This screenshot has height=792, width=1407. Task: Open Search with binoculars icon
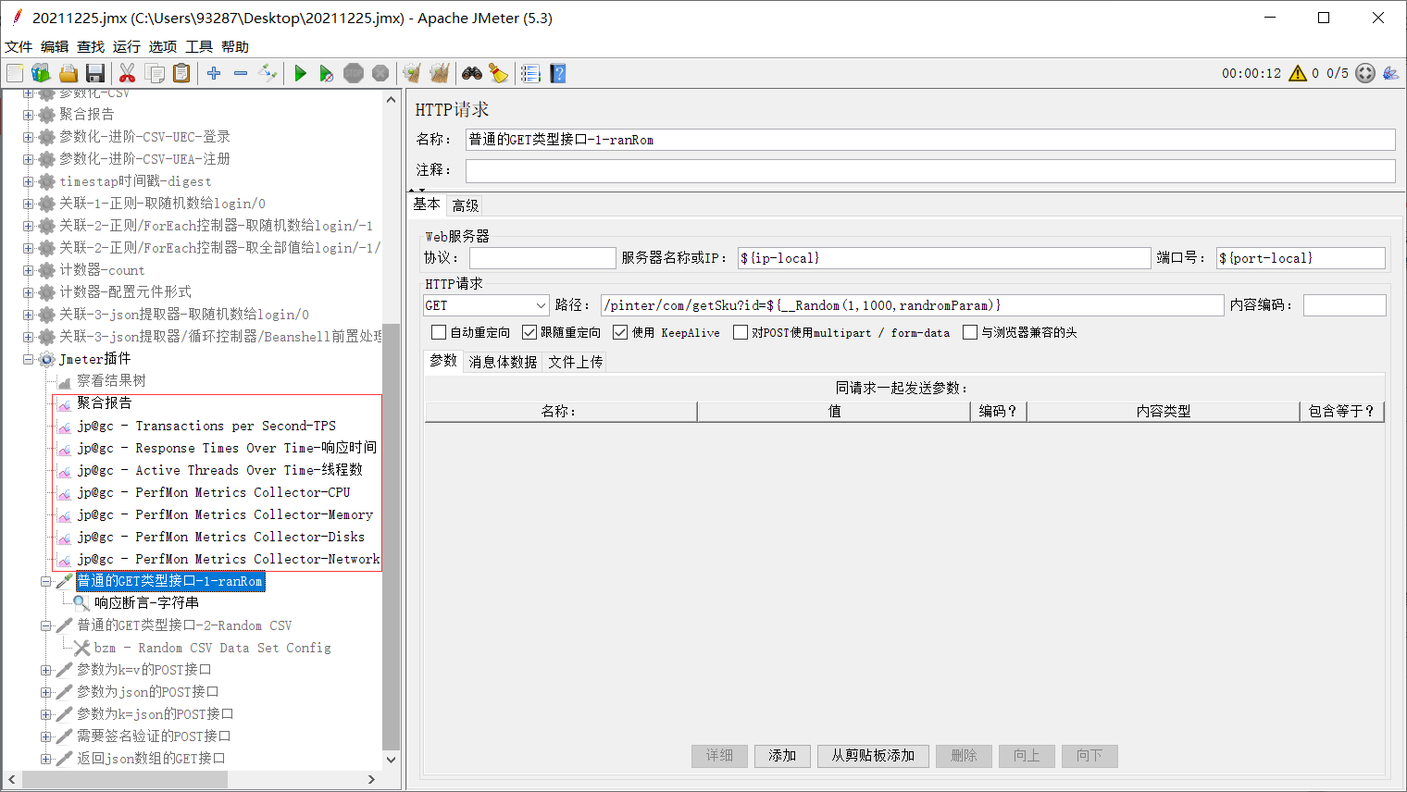click(472, 73)
